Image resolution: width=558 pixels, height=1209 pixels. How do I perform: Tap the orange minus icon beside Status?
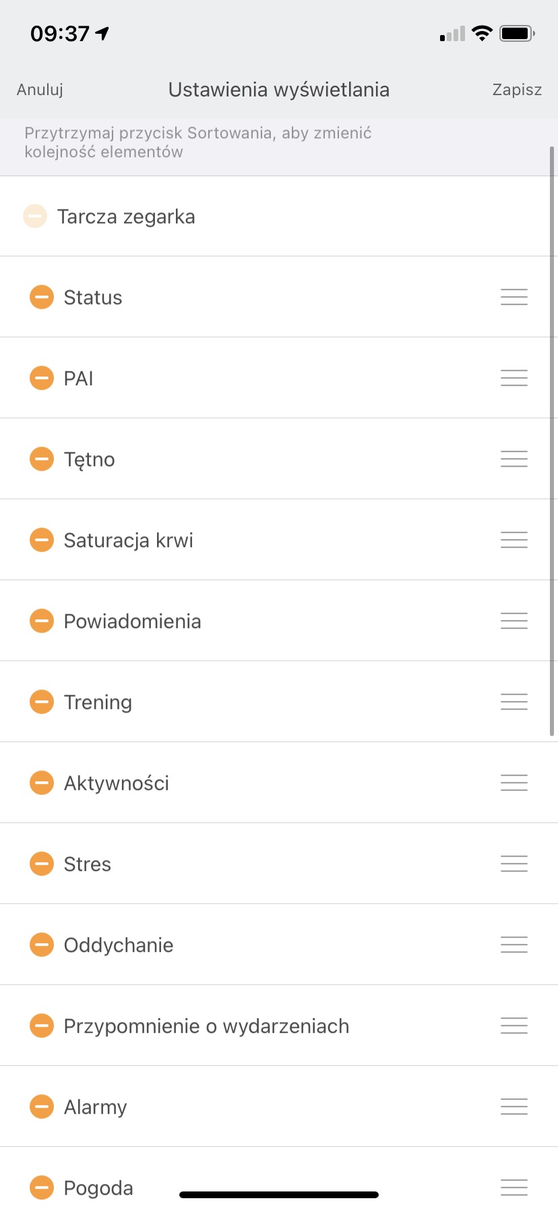tap(42, 297)
